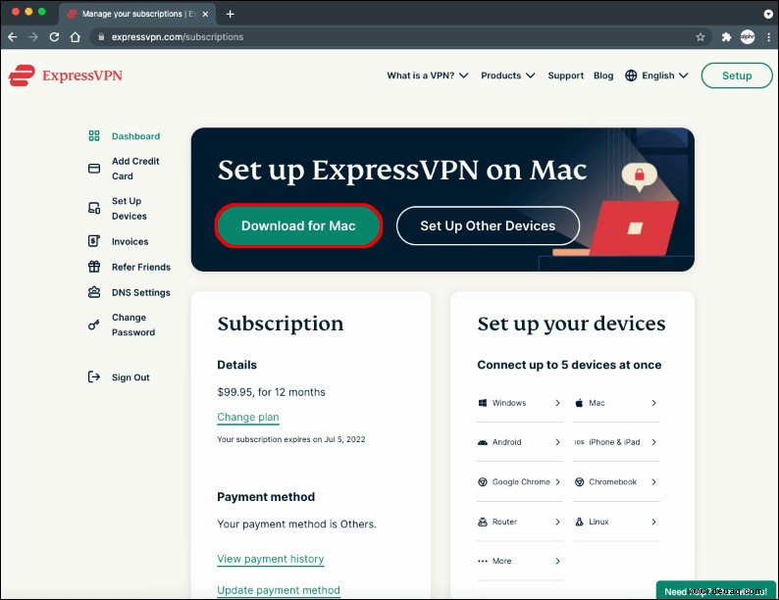The image size is (779, 600).
Task: Click the browser profile avatar
Action: 748,36
